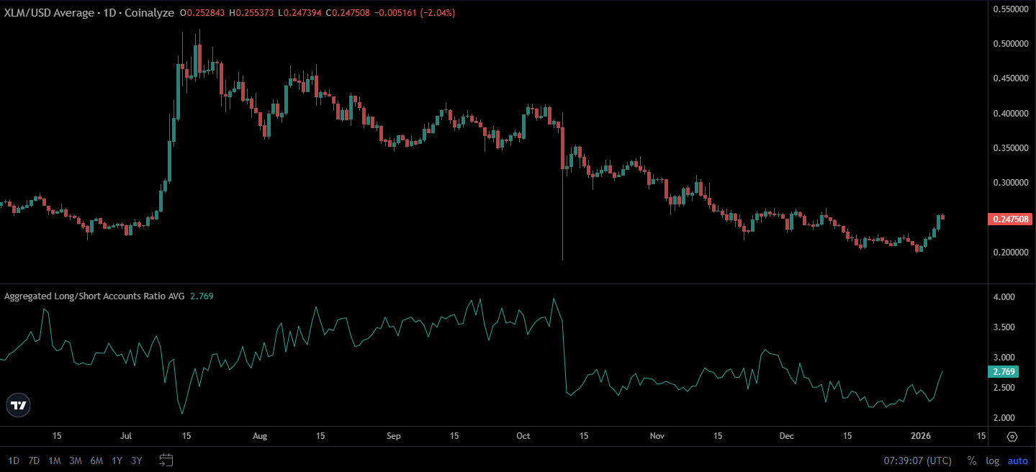Toggle percent scale mode
This screenshot has width=1036, height=472.
[x=971, y=460]
